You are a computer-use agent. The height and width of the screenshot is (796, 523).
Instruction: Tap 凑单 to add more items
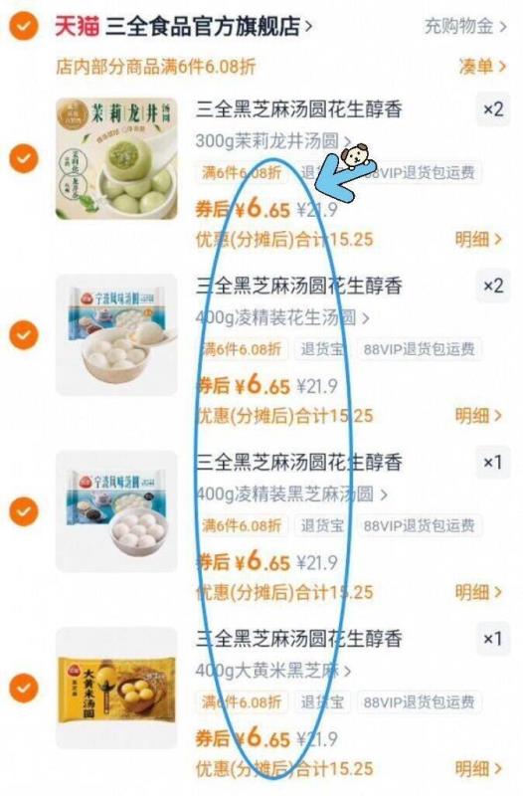(x=482, y=66)
